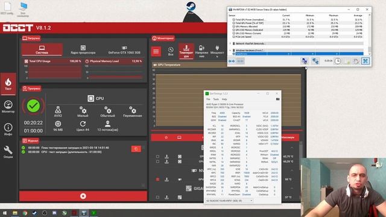Open memory module dropdown in ZenTimings

coord(229,201)
